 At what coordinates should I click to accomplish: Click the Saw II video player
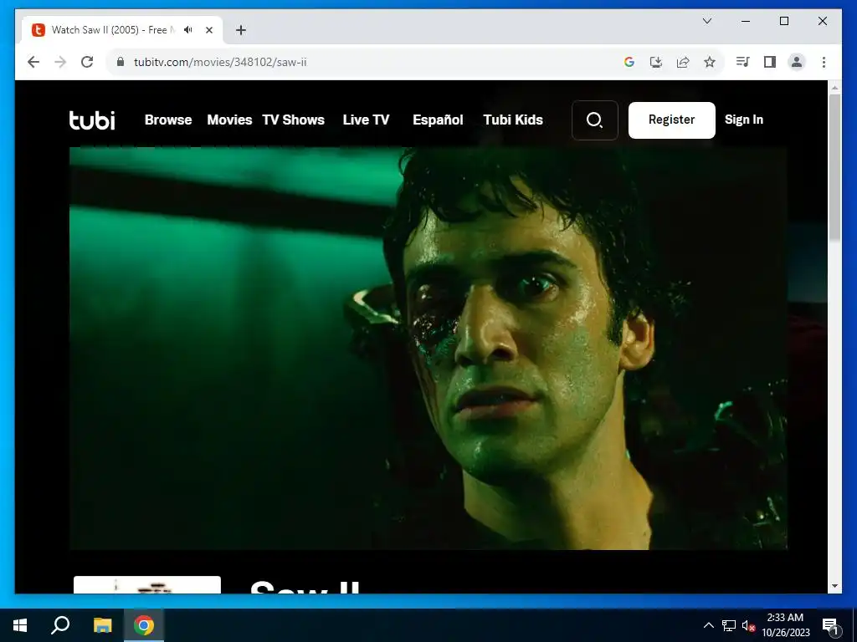coord(428,349)
